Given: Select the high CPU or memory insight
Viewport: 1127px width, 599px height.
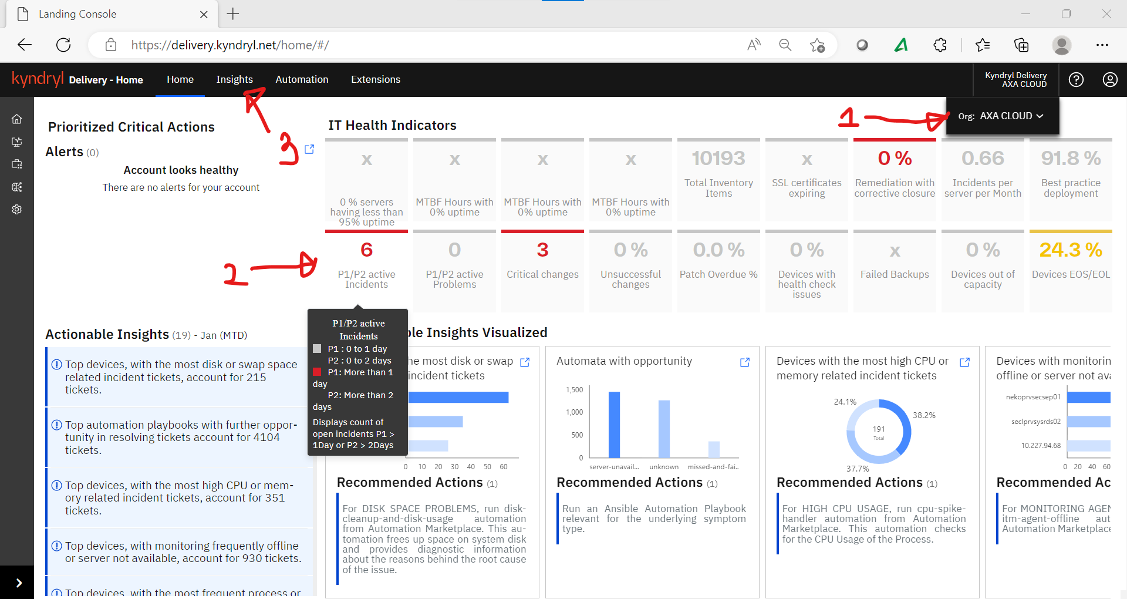Looking at the screenshot, I should 179,498.
